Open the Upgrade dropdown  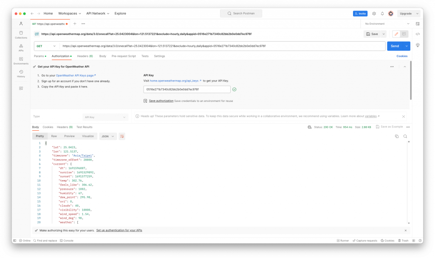pyautogui.click(x=409, y=13)
